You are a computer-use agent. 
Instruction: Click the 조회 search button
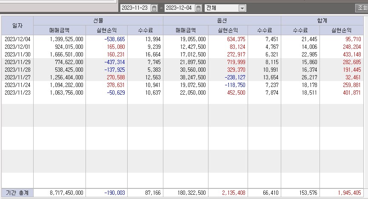(362, 8)
